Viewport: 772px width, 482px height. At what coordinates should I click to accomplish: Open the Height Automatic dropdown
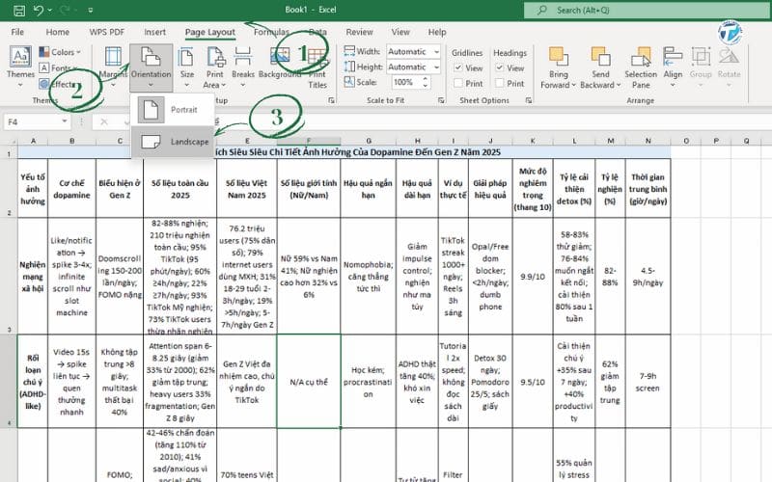click(x=436, y=67)
